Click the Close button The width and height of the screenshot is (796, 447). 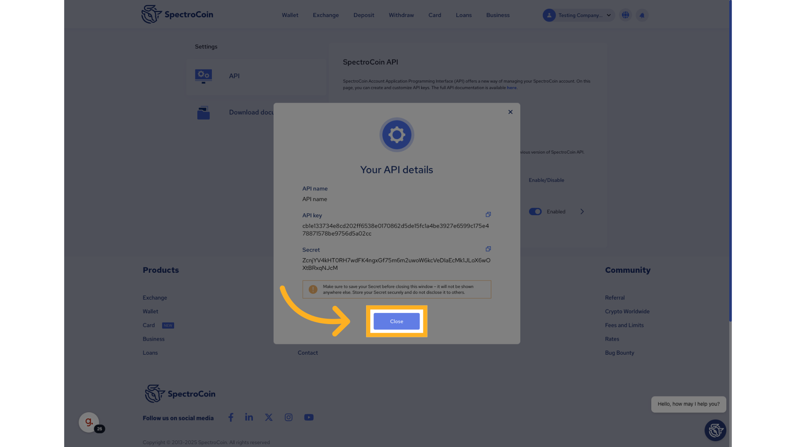(x=396, y=321)
